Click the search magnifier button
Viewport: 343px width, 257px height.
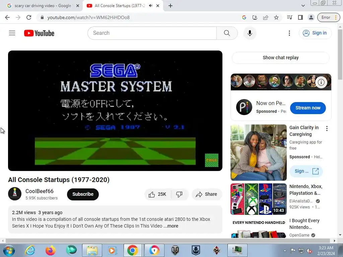227,33
